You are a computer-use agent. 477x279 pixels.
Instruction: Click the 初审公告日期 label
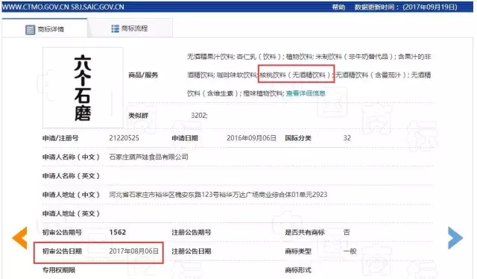click(x=62, y=251)
